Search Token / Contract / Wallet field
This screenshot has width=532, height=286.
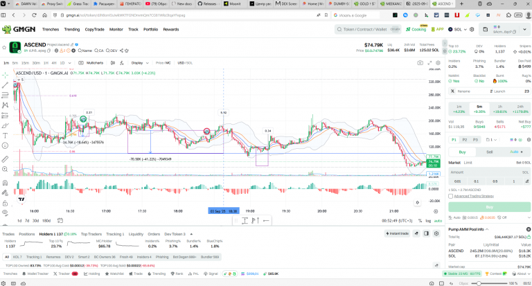click(x=368, y=30)
